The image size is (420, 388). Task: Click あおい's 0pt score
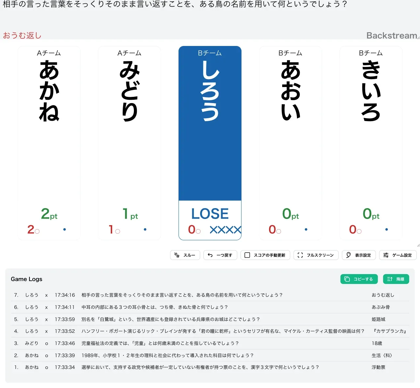pos(291,214)
